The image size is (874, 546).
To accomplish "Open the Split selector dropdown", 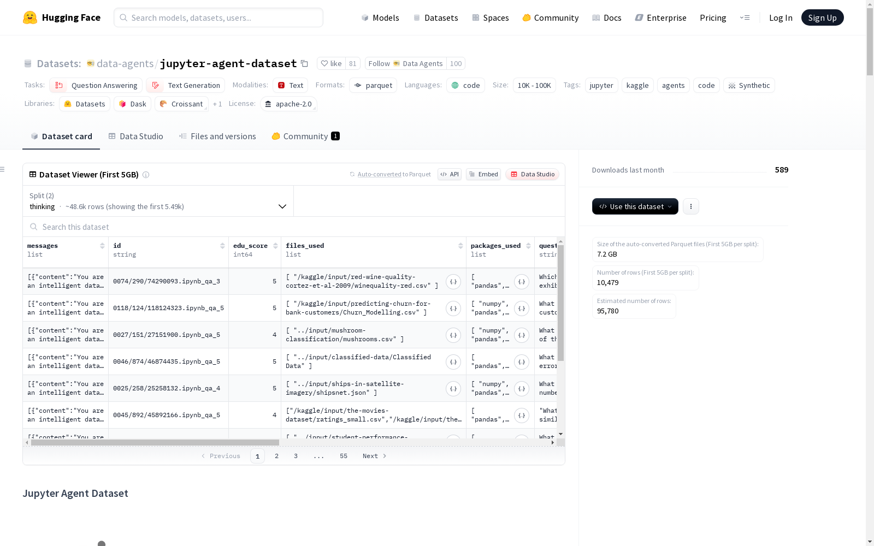I will point(158,201).
